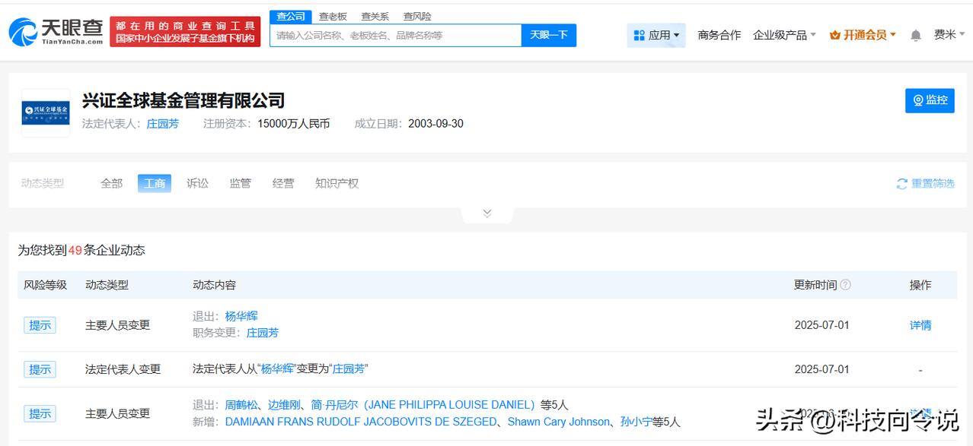This screenshot has width=973, height=446.
Task: Select the 知识产权 dynamic type filter
Action: click(x=337, y=183)
